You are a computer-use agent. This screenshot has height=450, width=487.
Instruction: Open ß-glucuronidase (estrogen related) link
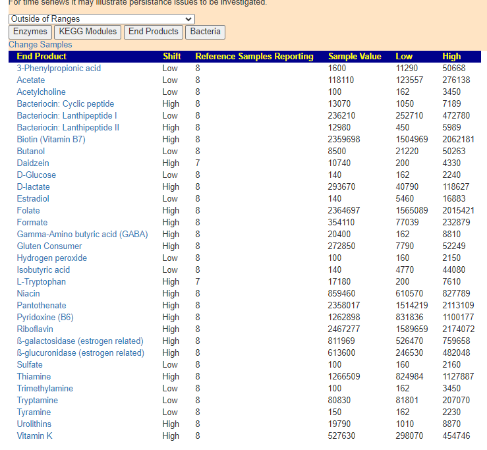point(80,353)
